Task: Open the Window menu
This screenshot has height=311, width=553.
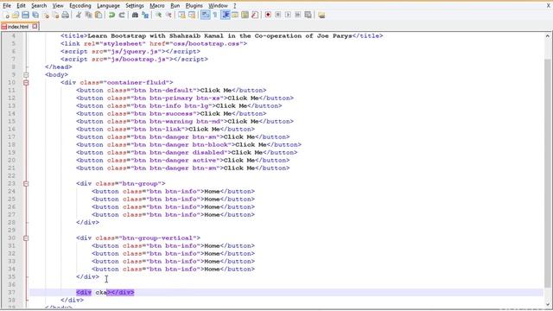Action: 218,6
